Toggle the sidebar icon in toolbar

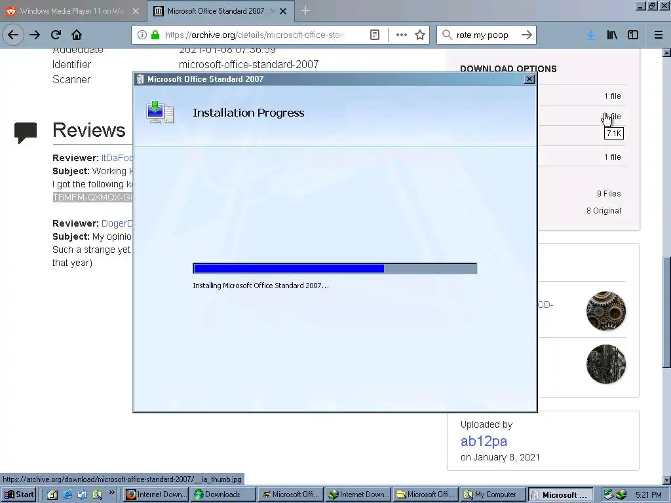point(633,35)
